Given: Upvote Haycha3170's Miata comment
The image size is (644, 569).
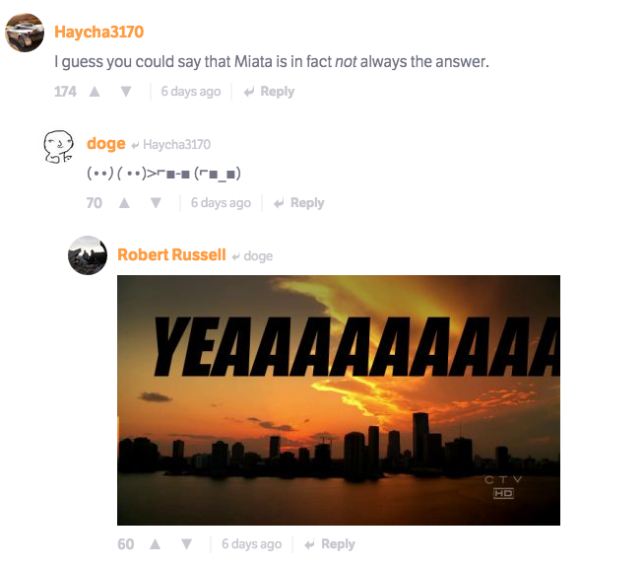Looking at the screenshot, I should coord(95,92).
